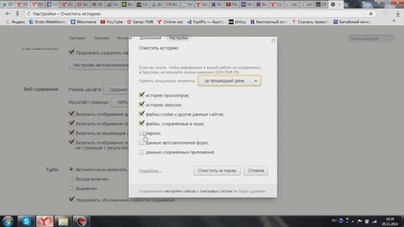
Task: Click the tray help question icon
Action: pyautogui.click(x=341, y=221)
